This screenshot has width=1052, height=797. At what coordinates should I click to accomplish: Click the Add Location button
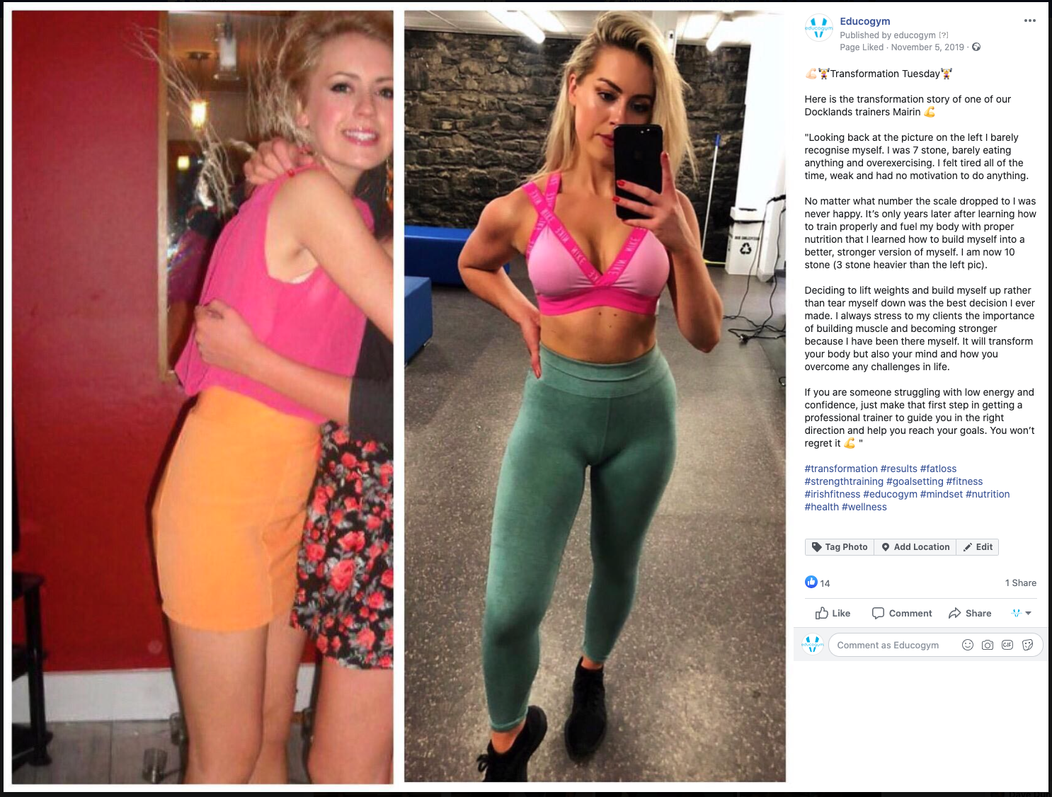click(915, 547)
